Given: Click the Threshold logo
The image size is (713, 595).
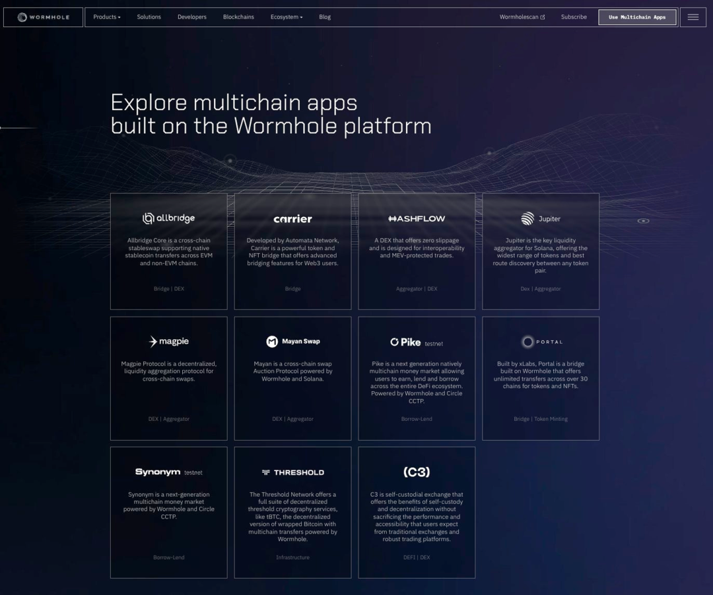Looking at the screenshot, I should [x=293, y=472].
